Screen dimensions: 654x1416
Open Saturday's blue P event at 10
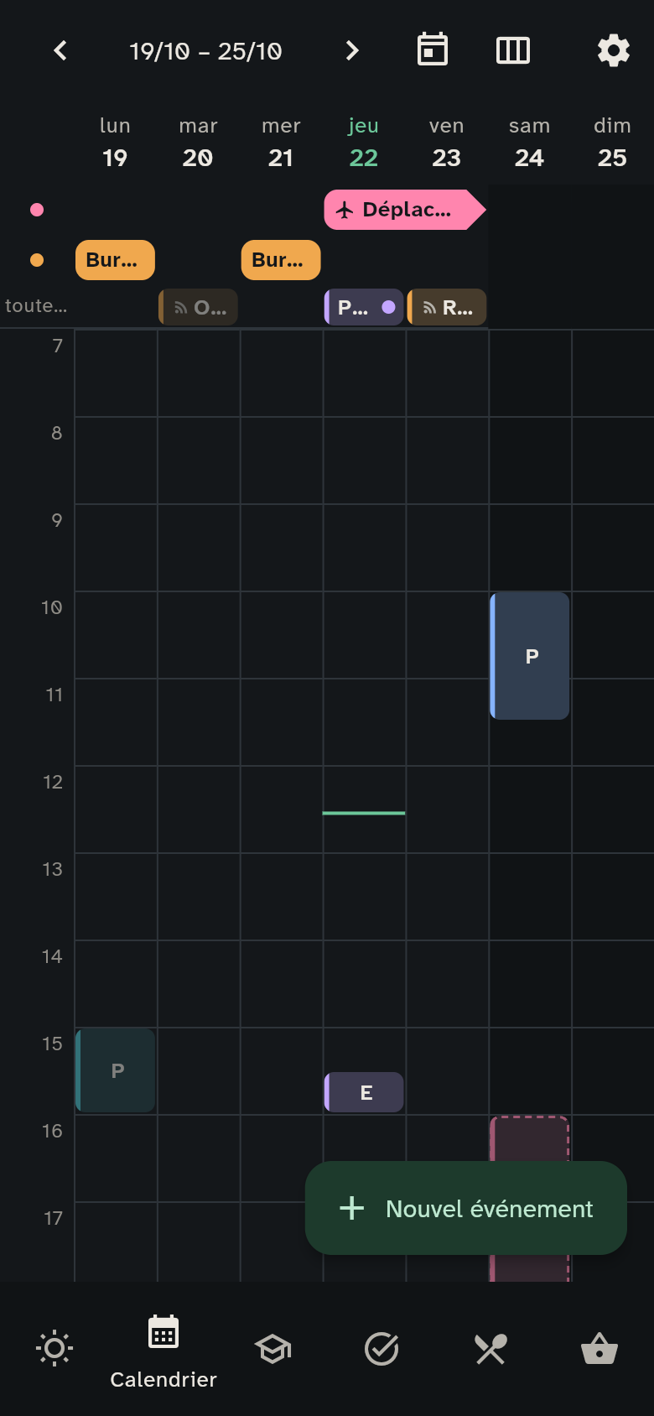pos(530,656)
